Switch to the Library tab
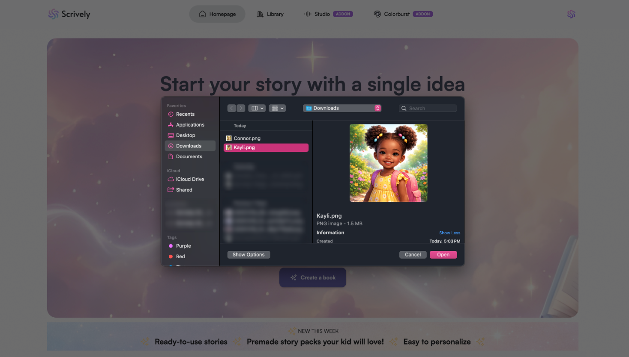Screen dimensions: 629x357 (x=270, y=14)
